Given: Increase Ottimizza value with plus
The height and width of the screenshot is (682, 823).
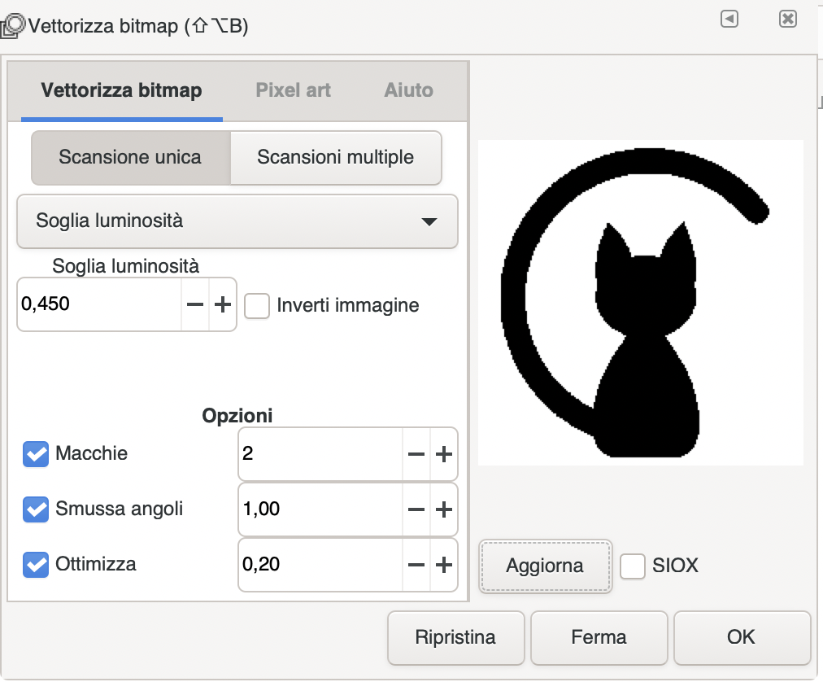Looking at the screenshot, I should click(x=443, y=565).
